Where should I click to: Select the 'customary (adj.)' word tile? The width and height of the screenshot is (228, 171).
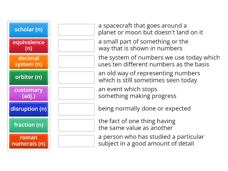pos(28,93)
